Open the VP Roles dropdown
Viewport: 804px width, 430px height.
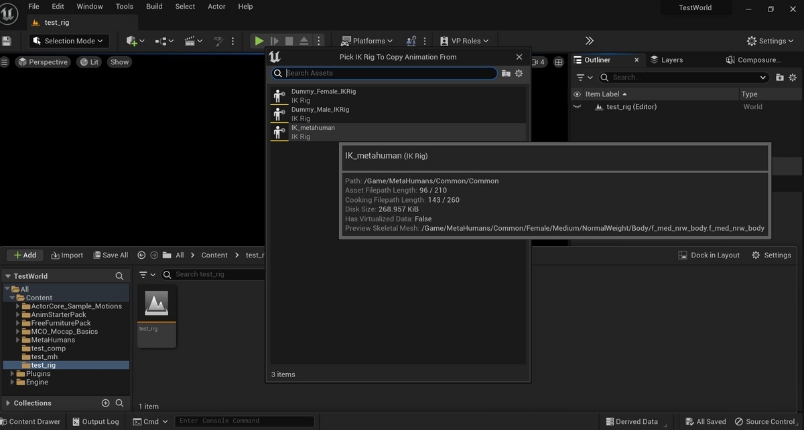pos(465,41)
